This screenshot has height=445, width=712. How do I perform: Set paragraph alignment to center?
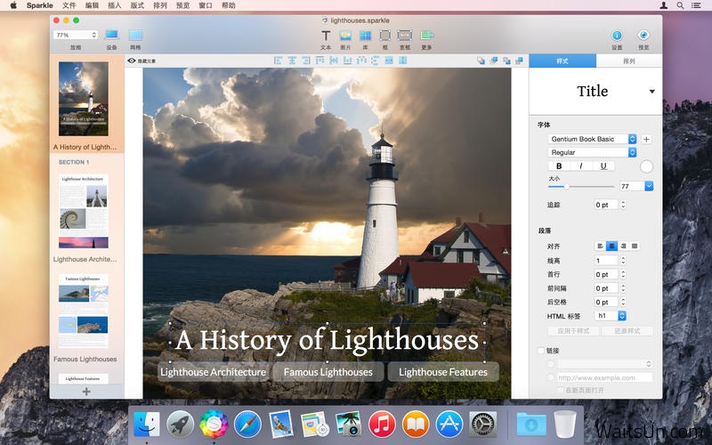pyautogui.click(x=611, y=247)
